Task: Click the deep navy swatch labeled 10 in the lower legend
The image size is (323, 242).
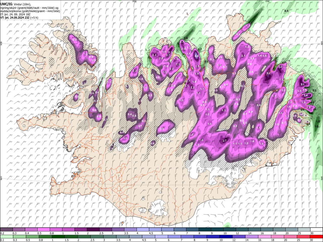Action: click(x=227, y=237)
